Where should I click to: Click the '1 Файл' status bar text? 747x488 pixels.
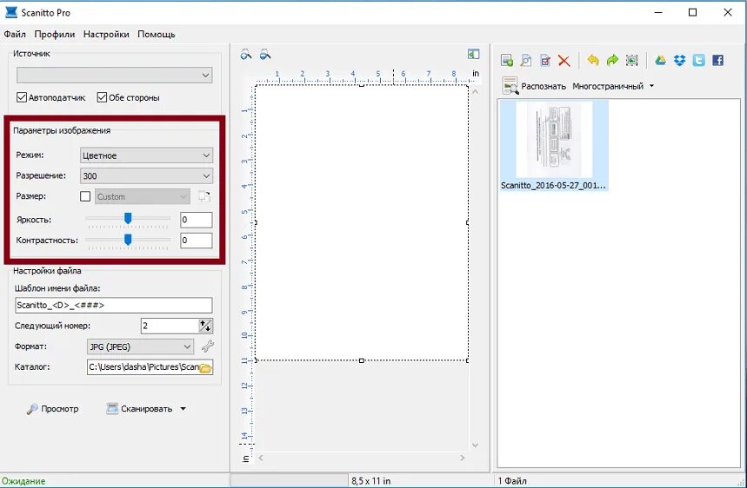click(x=512, y=481)
